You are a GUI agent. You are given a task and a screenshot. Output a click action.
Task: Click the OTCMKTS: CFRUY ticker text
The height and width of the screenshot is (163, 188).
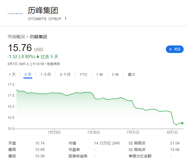click(45, 19)
